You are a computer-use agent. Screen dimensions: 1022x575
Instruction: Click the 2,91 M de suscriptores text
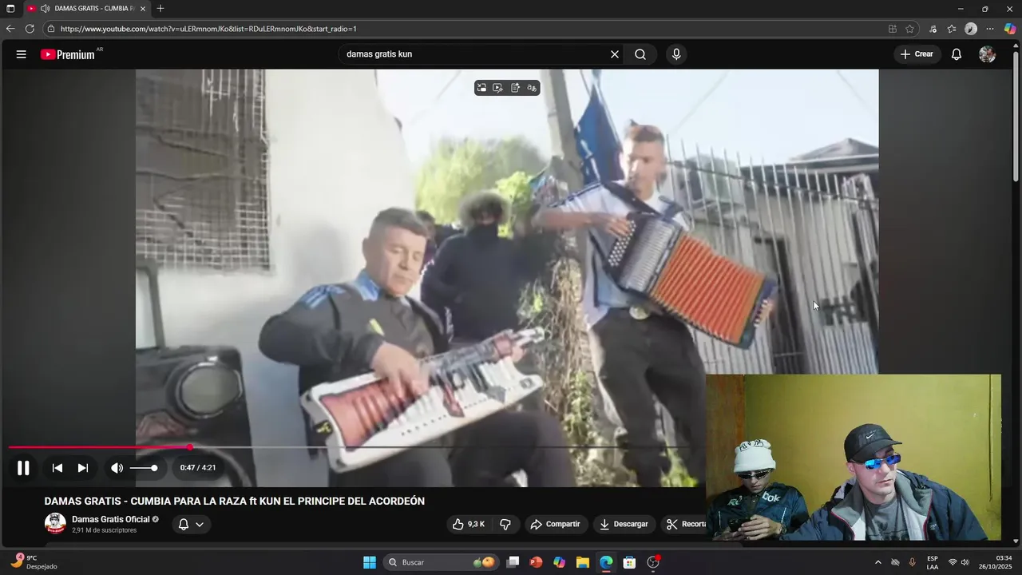pos(105,530)
